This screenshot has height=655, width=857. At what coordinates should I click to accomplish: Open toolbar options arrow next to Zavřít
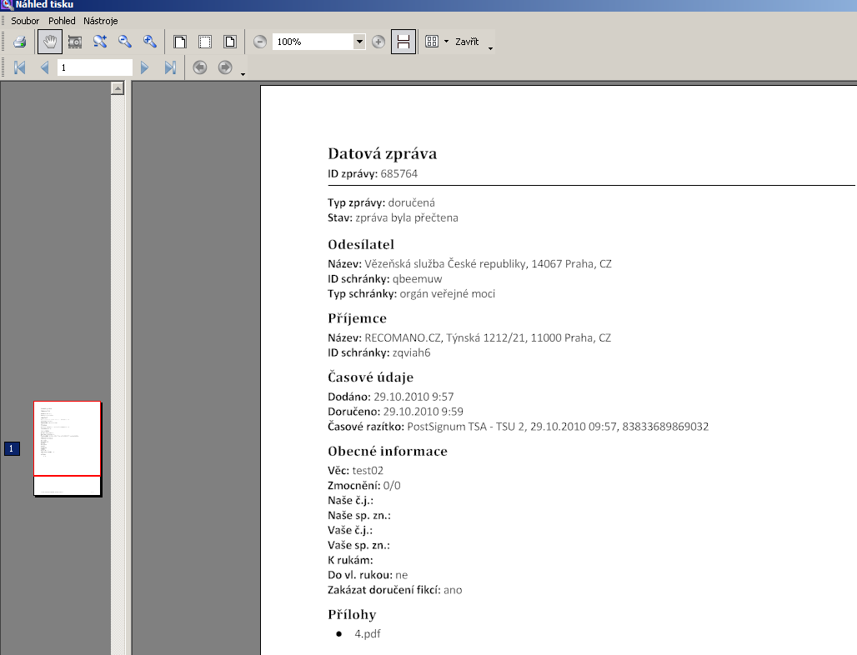pos(490,48)
